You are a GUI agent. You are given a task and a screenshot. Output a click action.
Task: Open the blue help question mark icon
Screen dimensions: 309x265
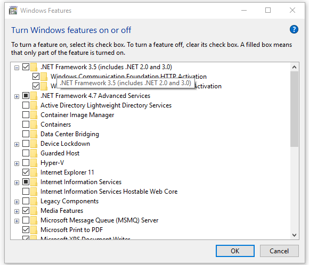click(294, 29)
